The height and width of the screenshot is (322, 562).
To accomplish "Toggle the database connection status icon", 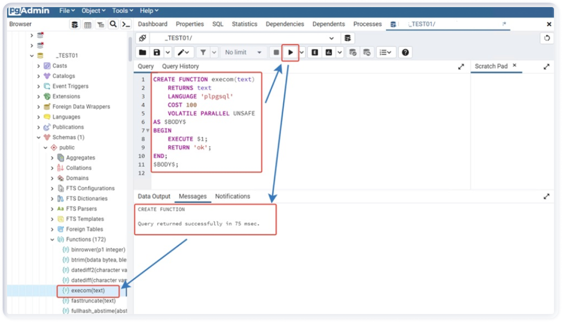I will [142, 38].
